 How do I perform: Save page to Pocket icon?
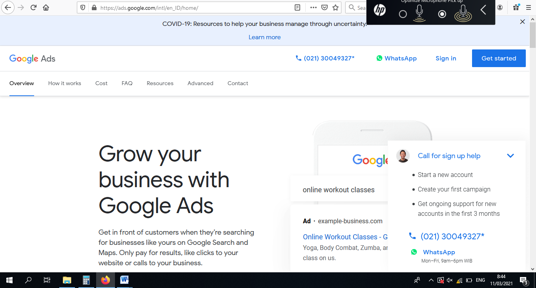coord(325,7)
